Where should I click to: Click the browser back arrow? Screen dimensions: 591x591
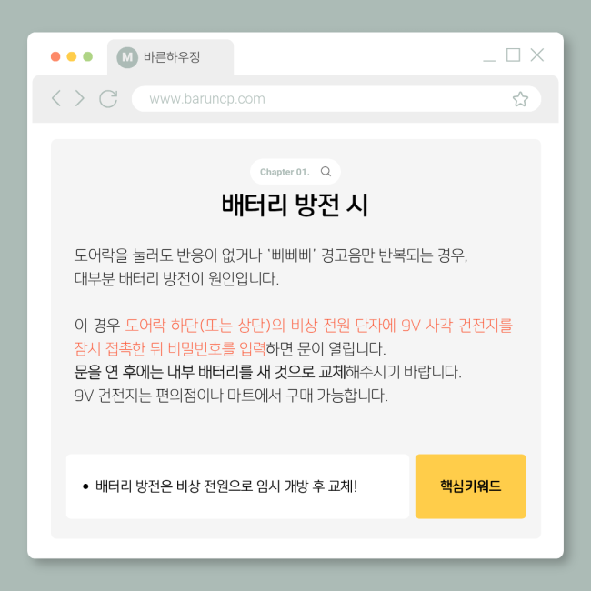pos(56,98)
